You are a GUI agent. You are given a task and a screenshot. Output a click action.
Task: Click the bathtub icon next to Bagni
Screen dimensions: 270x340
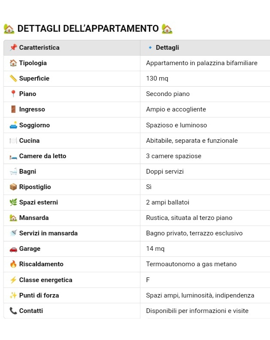pyautogui.click(x=13, y=172)
